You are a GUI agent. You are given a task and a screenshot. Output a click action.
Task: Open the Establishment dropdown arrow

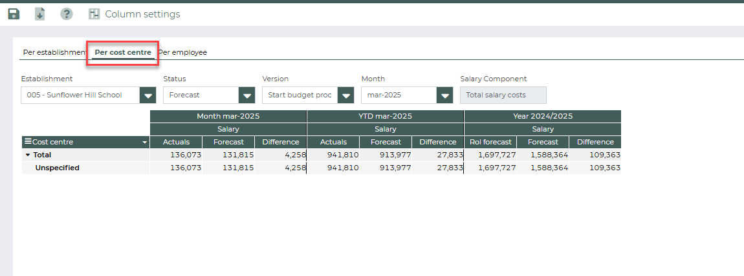[148, 95]
